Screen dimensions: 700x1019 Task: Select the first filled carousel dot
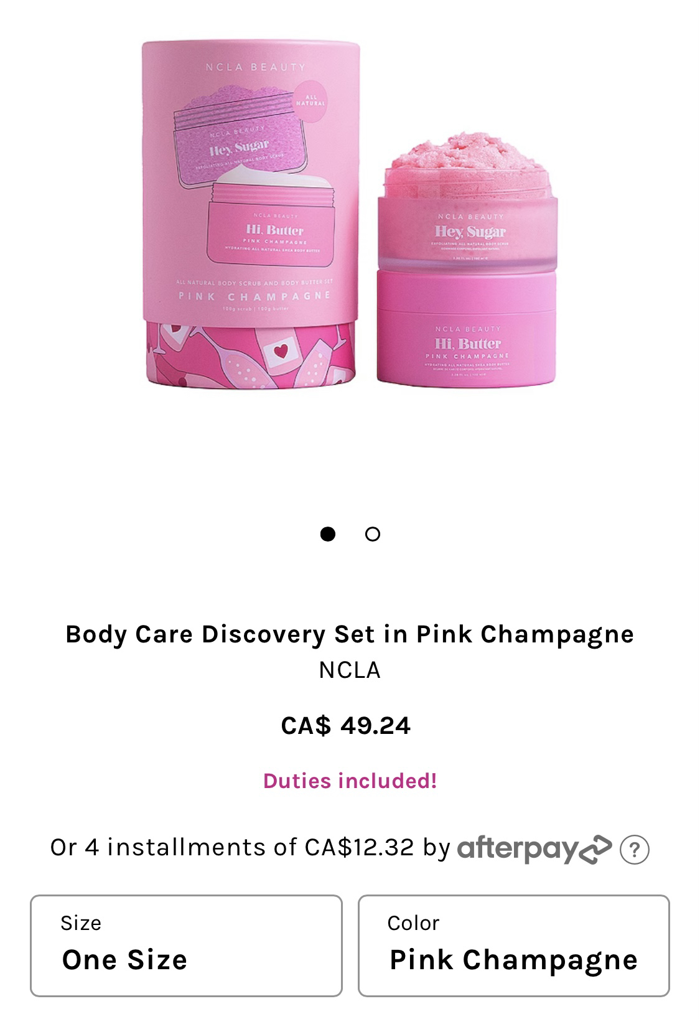pyautogui.click(x=328, y=534)
